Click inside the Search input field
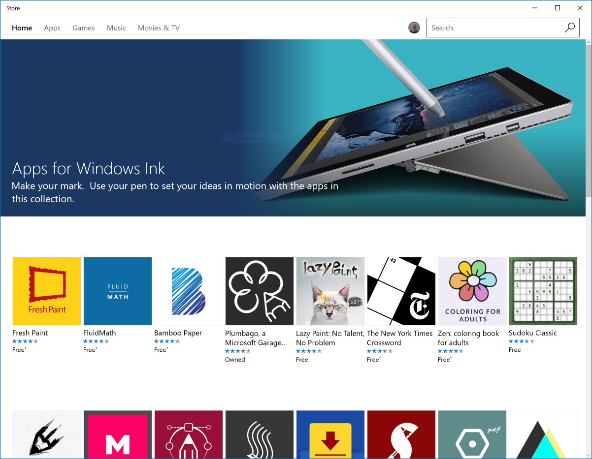This screenshot has width=592, height=459. (494, 28)
